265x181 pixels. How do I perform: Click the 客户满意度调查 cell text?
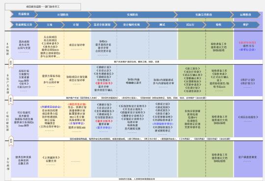point(247,157)
